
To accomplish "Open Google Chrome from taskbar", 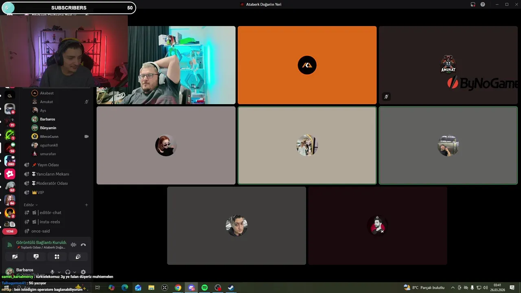I will tap(178, 288).
